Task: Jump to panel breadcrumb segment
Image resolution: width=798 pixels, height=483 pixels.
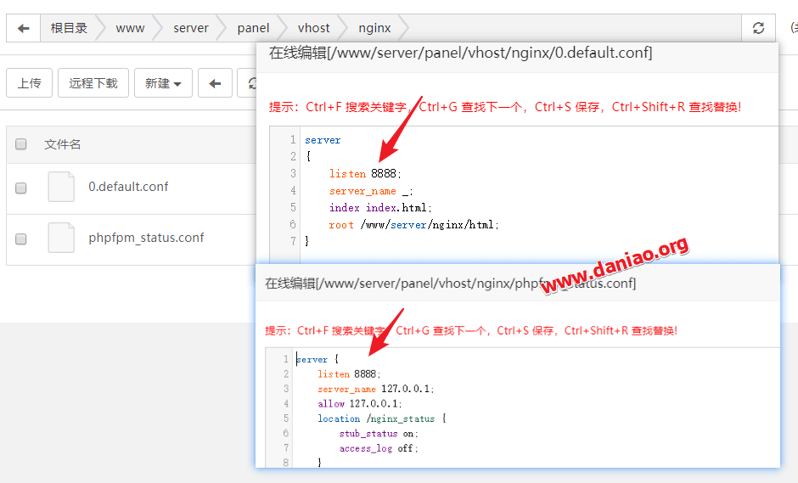Action: coord(253,28)
